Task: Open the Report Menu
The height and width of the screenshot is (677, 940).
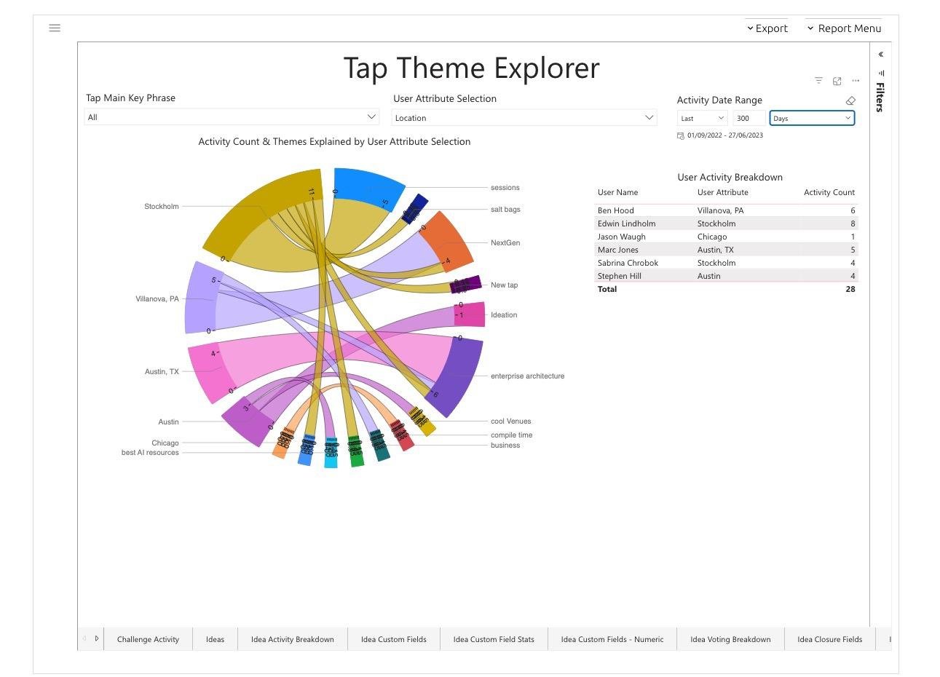Action: (844, 28)
